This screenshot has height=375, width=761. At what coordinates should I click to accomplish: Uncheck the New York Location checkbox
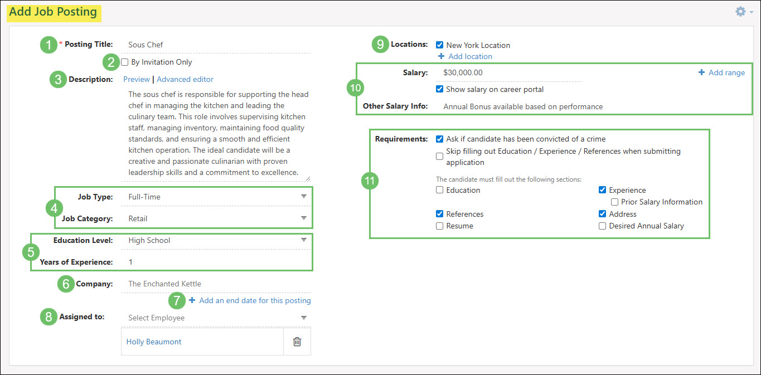(x=440, y=45)
